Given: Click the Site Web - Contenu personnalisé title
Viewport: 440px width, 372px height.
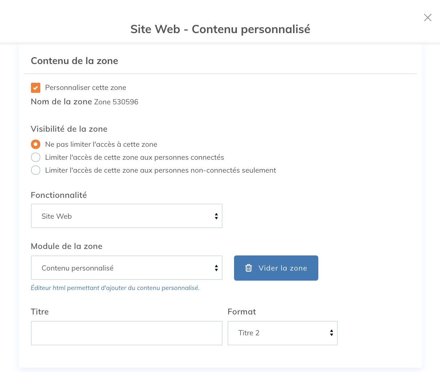Looking at the screenshot, I should tap(220, 29).
